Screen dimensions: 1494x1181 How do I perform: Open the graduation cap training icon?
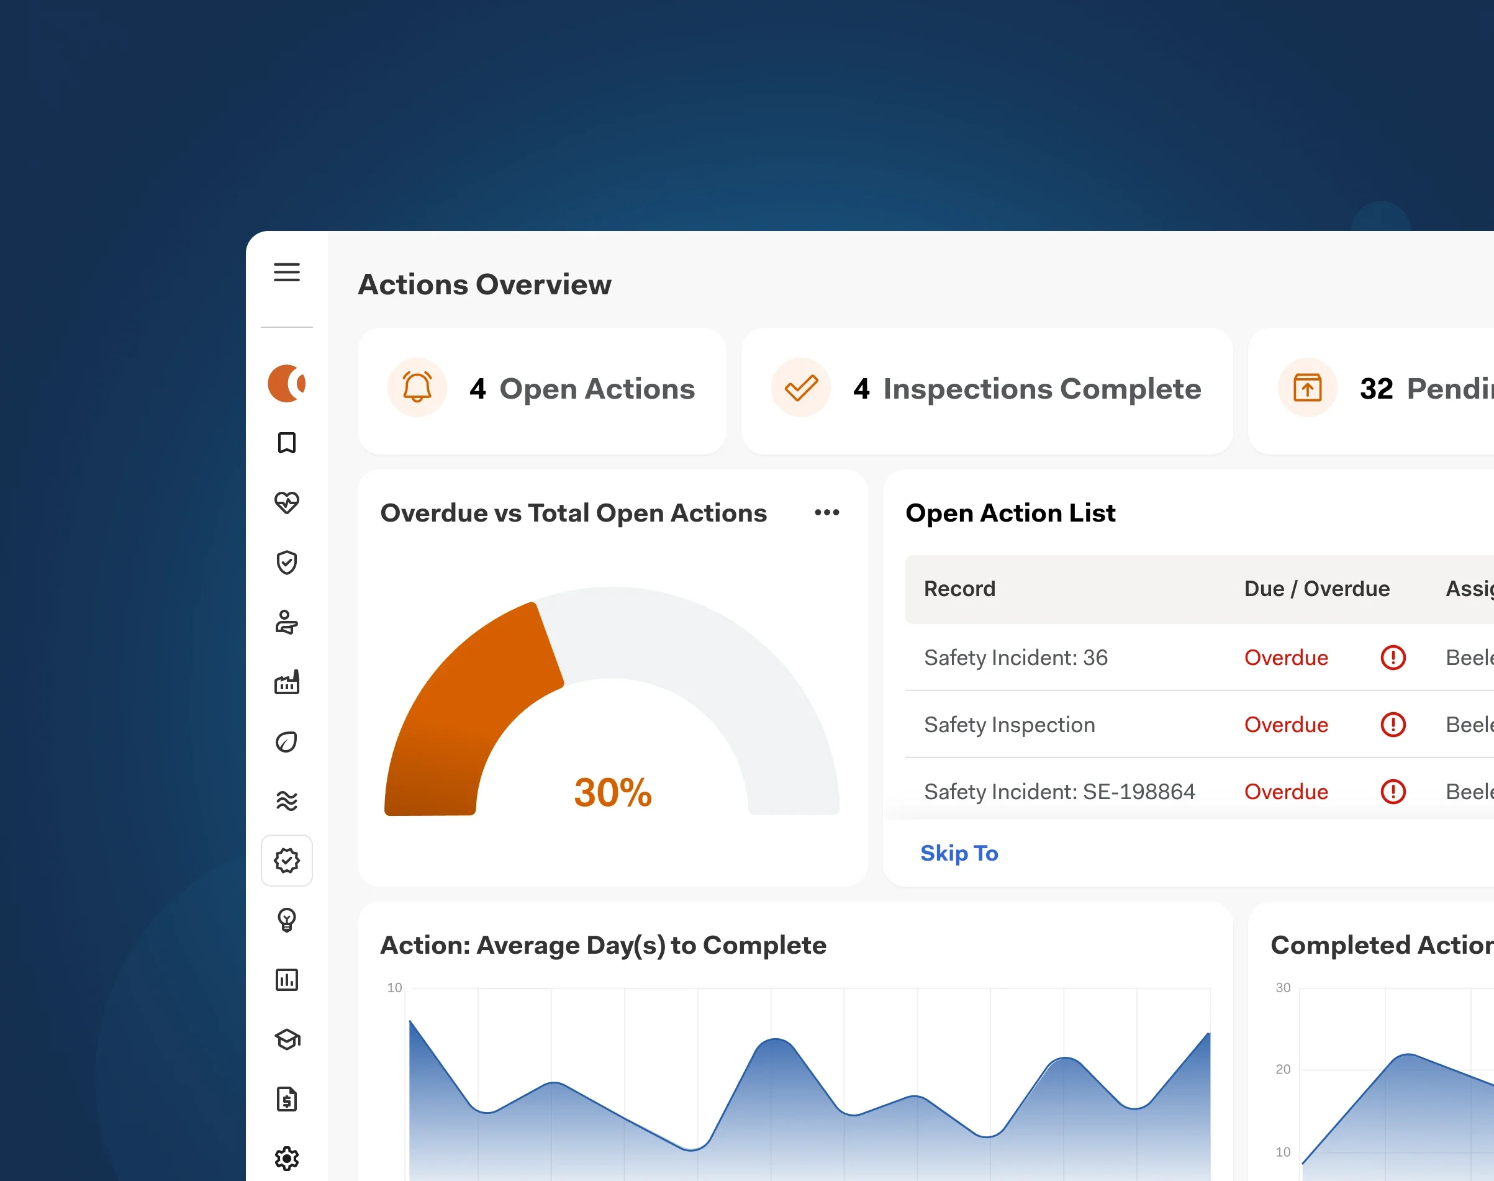pos(286,1039)
